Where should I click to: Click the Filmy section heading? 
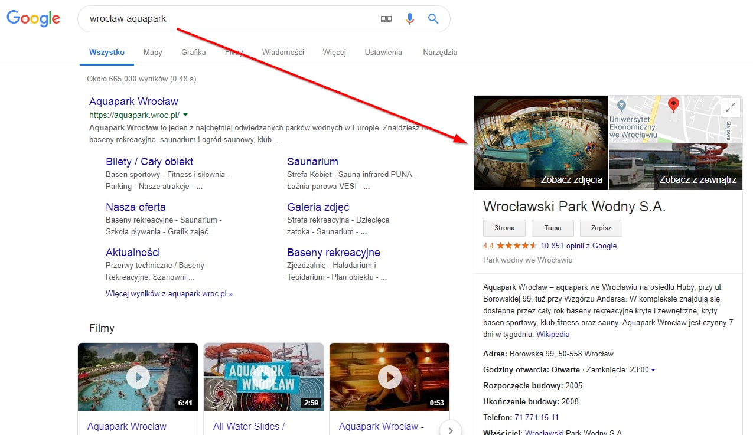pos(102,328)
